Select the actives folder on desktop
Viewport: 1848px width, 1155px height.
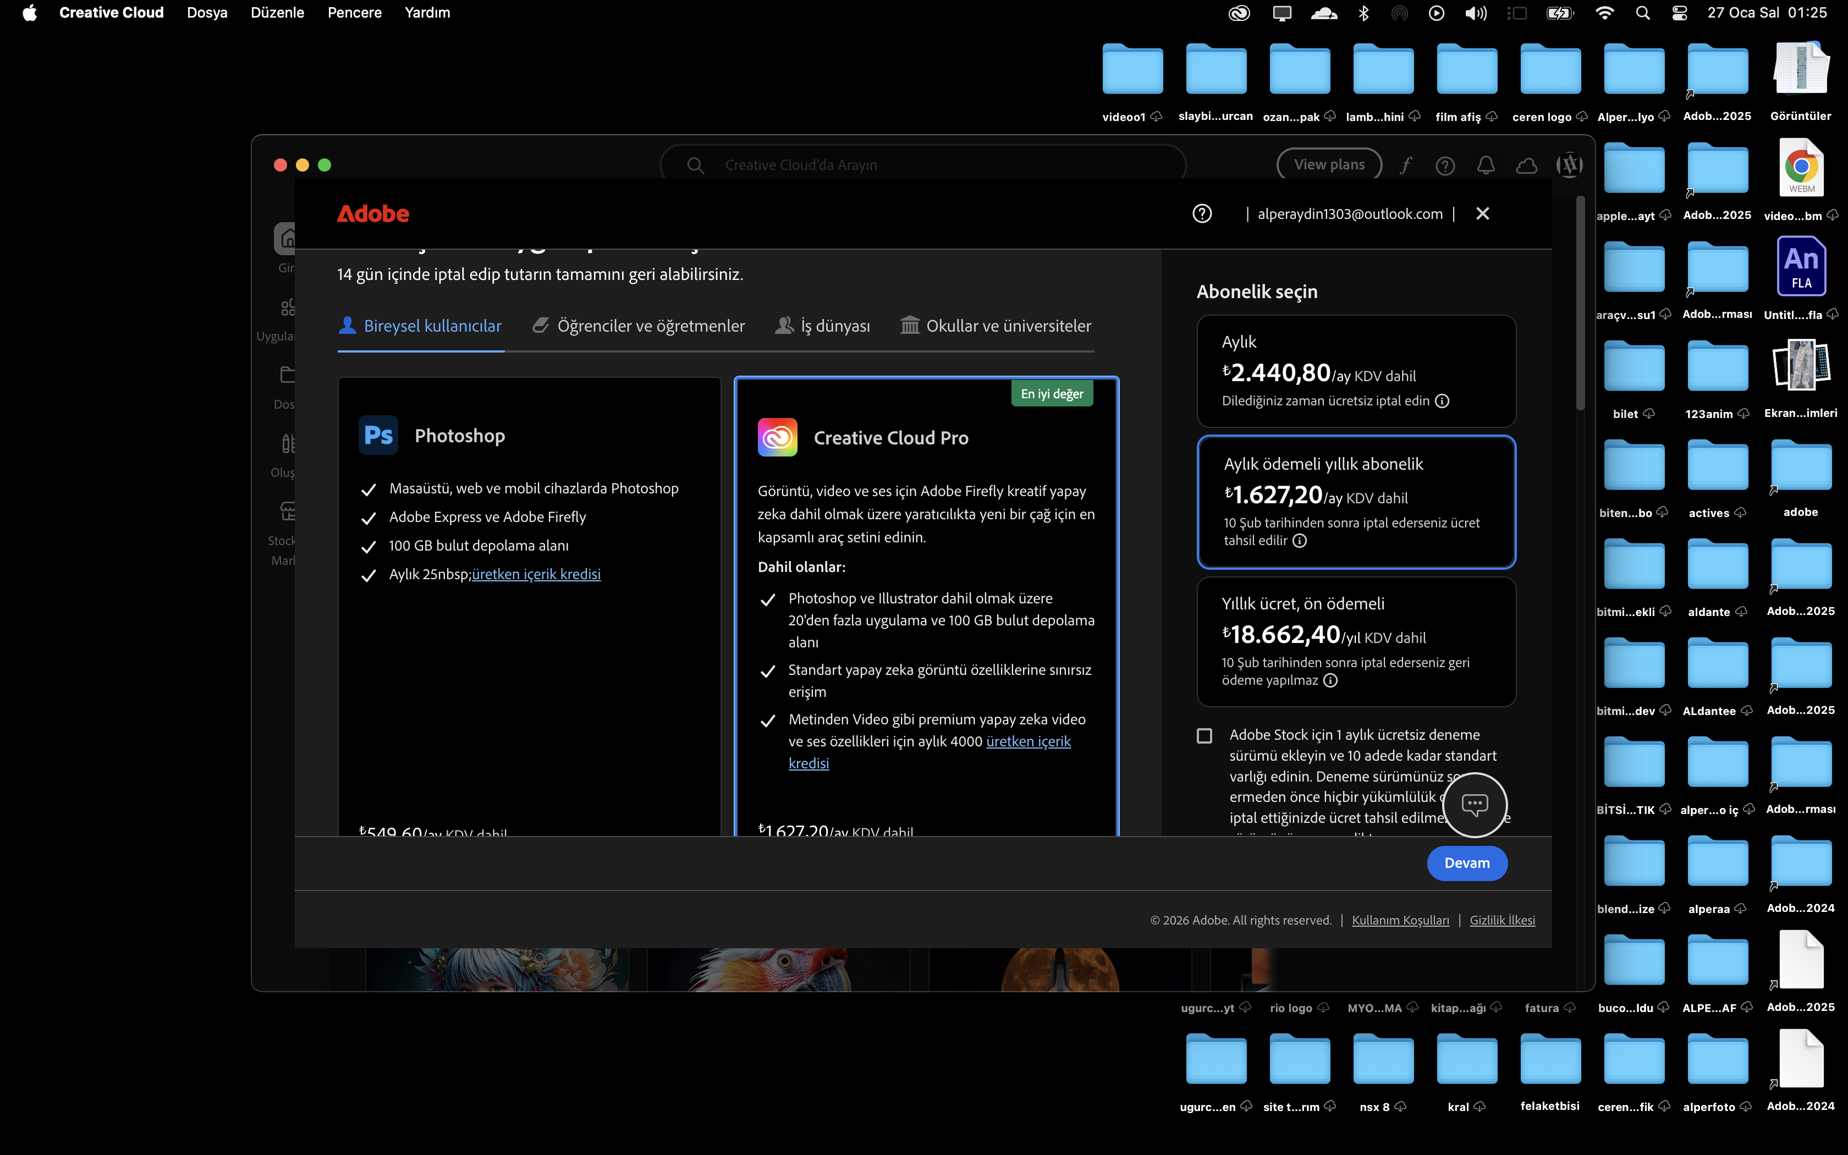point(1718,464)
